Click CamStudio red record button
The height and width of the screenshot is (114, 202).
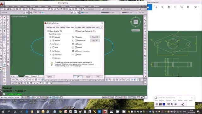157,104
